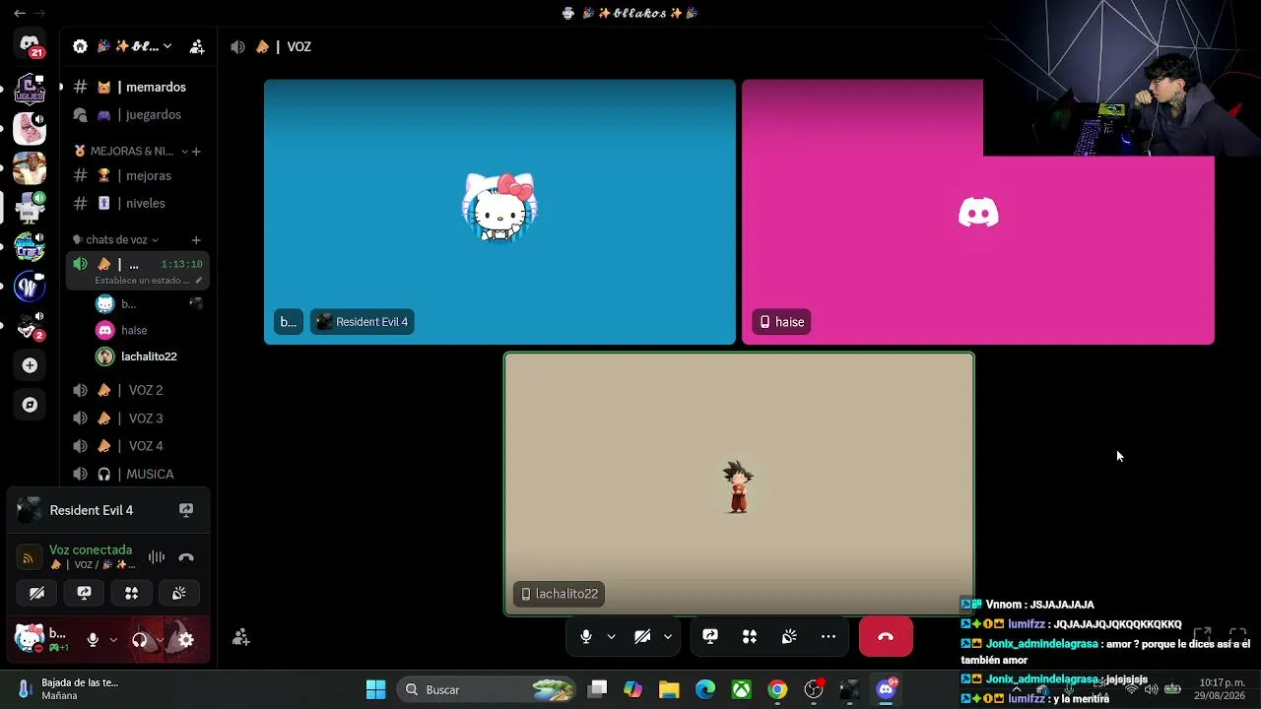
Task: Collapse the MEJORAS & NI... category
Action: [x=131, y=152]
